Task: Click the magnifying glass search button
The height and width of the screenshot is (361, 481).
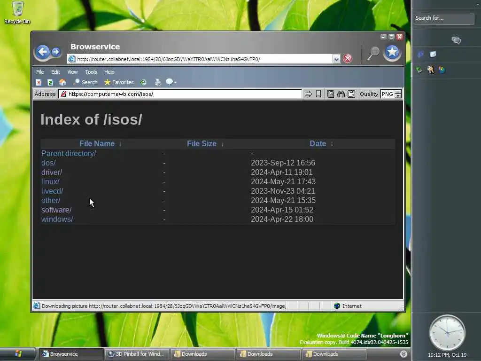Action: pos(373,53)
